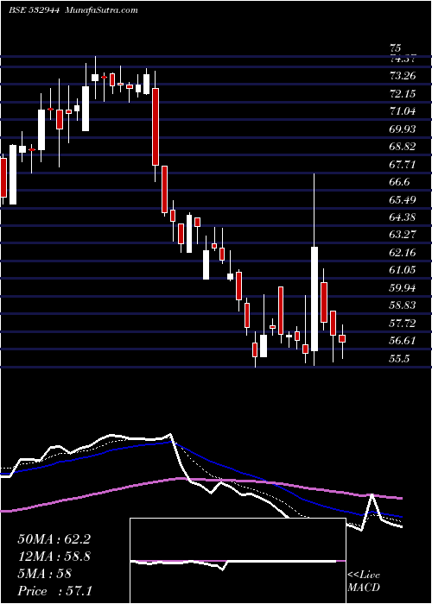Click the 68.82 price axis label

[403, 147]
